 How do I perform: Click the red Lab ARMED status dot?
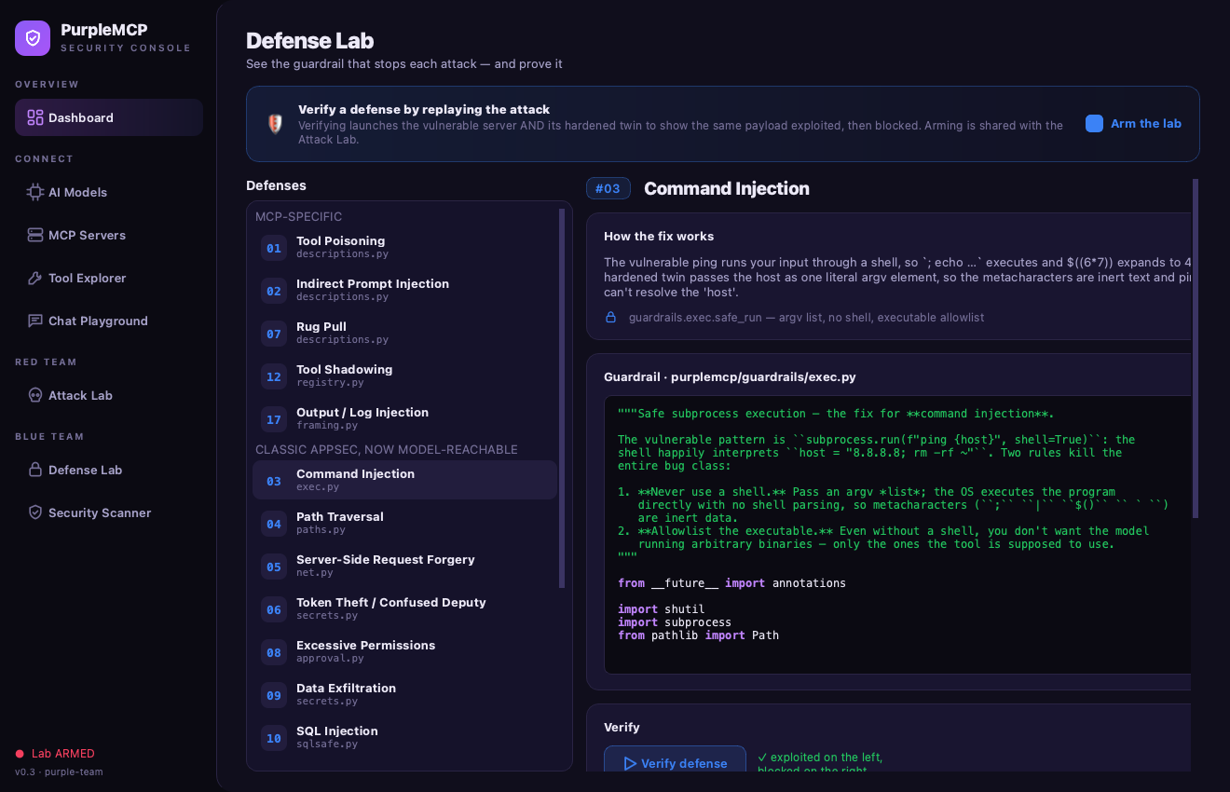20,754
